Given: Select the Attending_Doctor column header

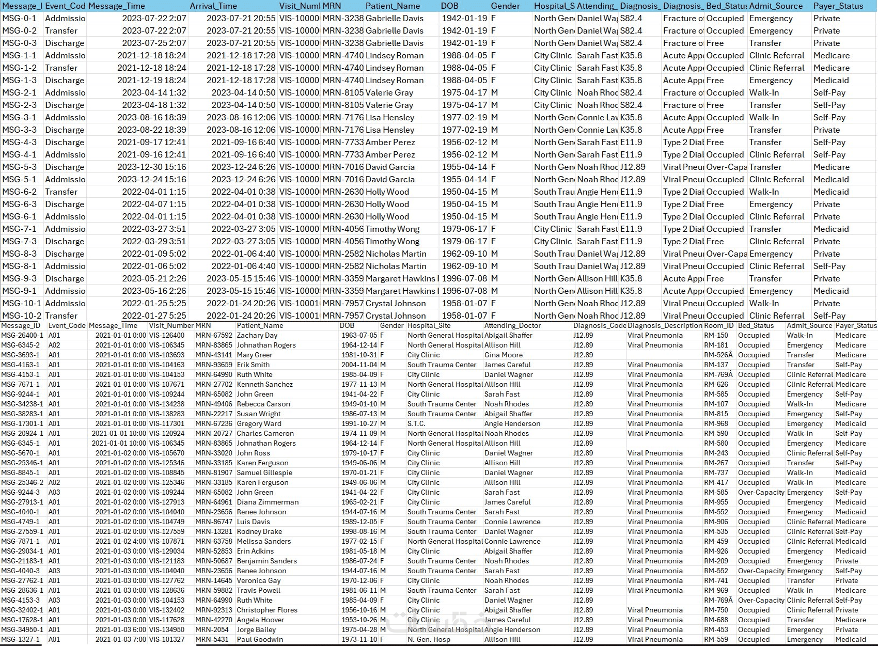Looking at the screenshot, I should click(512, 325).
